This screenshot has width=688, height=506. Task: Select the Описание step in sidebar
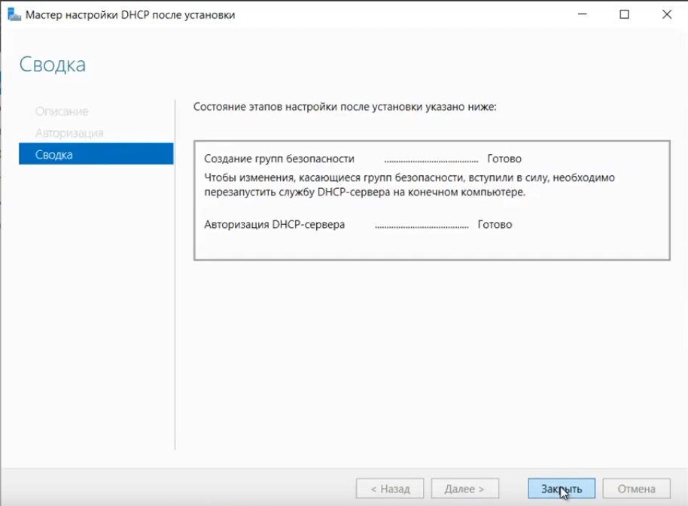[62, 111]
